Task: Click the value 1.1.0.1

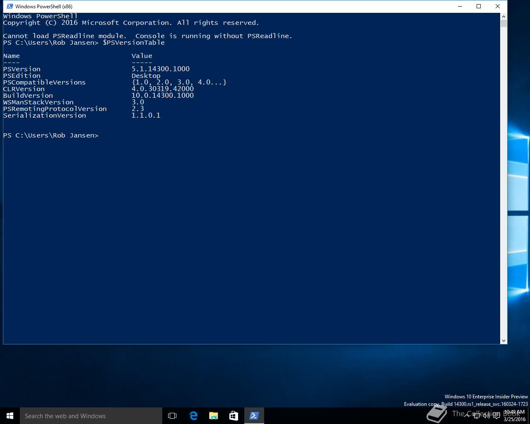Action: pos(146,116)
